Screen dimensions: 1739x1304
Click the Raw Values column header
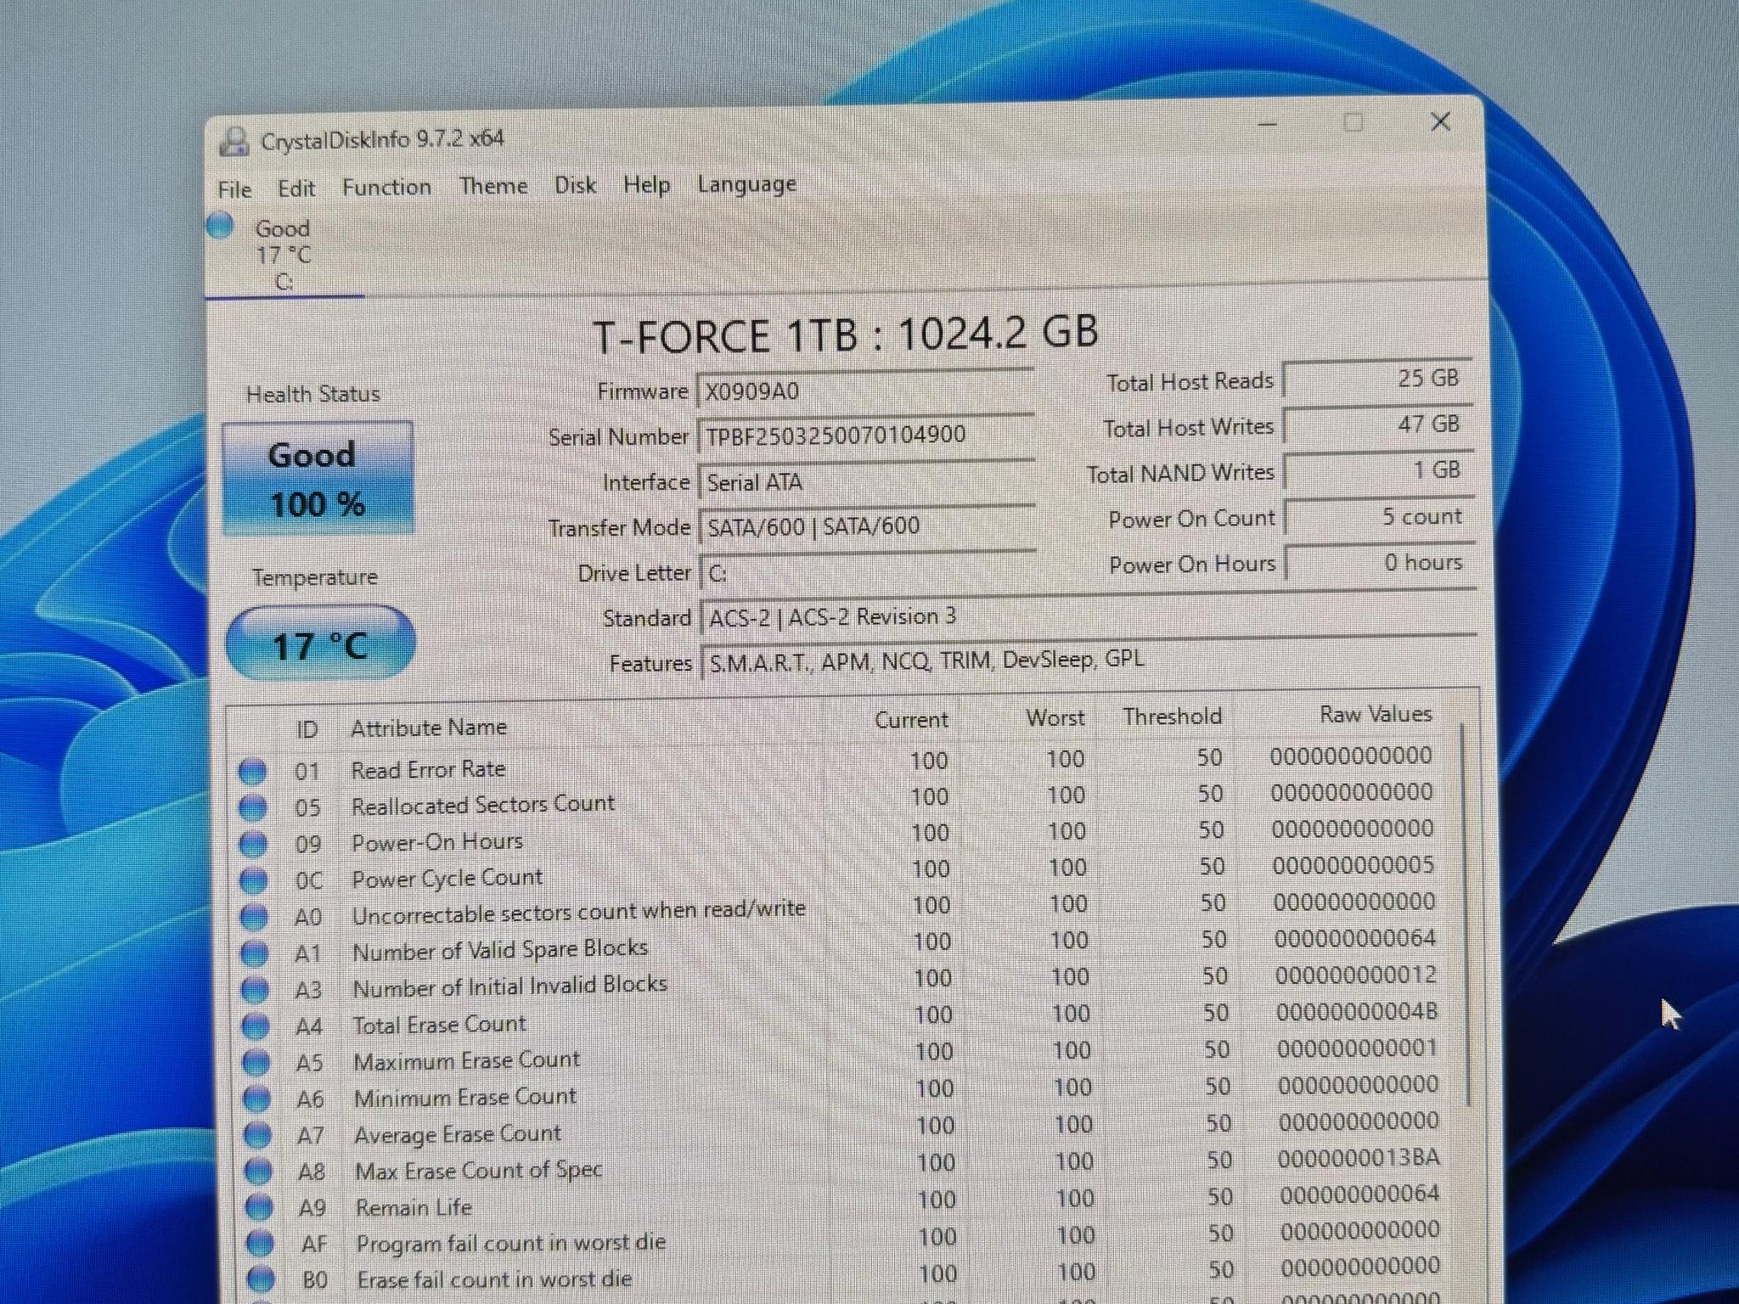pos(1376,714)
